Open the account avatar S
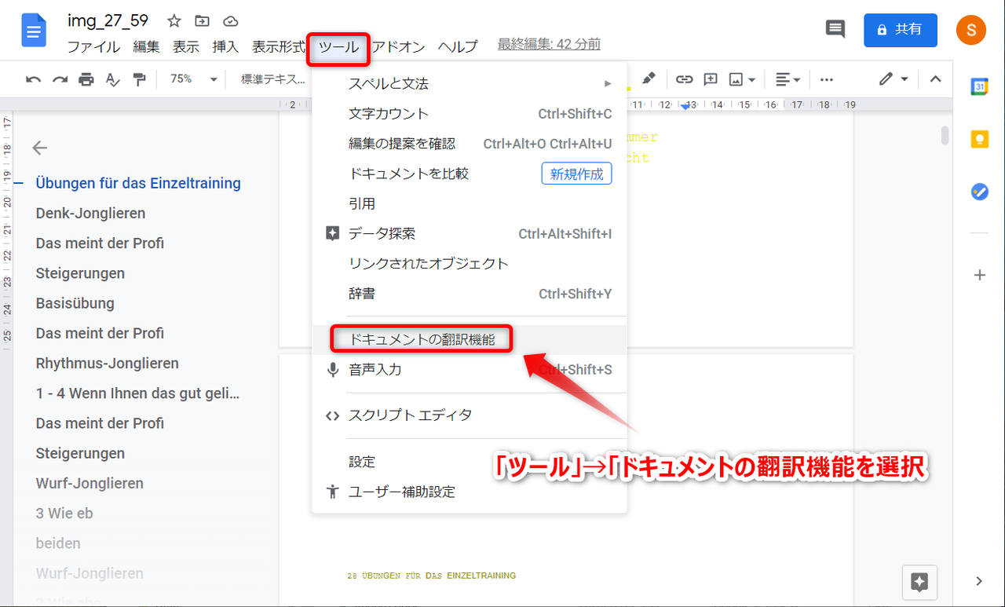Screen dimensions: 1005x607 [x=971, y=31]
